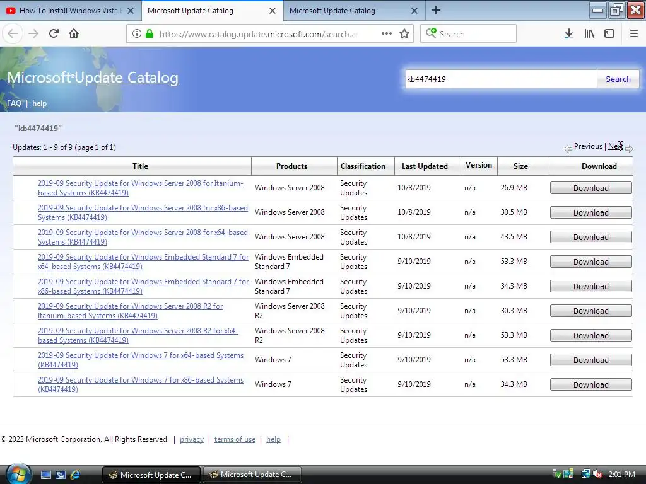Download the Server 2008 x64 43.5 MB update
646x484 pixels.
pos(590,237)
